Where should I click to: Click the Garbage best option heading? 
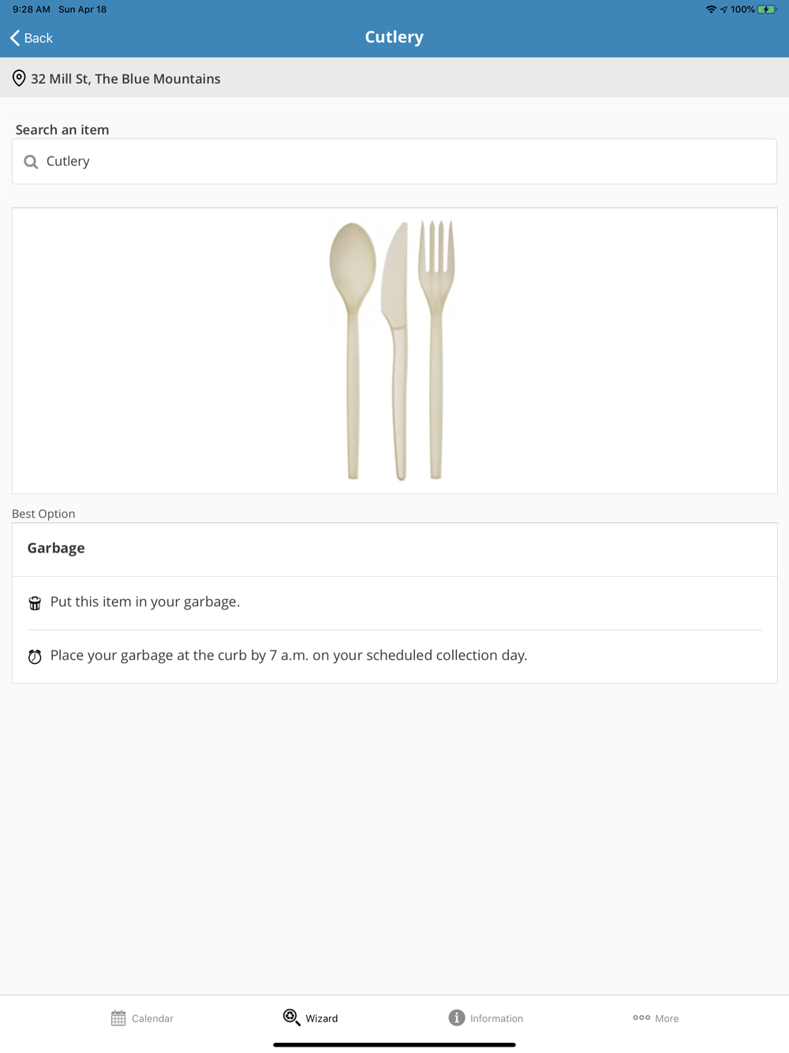pos(56,548)
